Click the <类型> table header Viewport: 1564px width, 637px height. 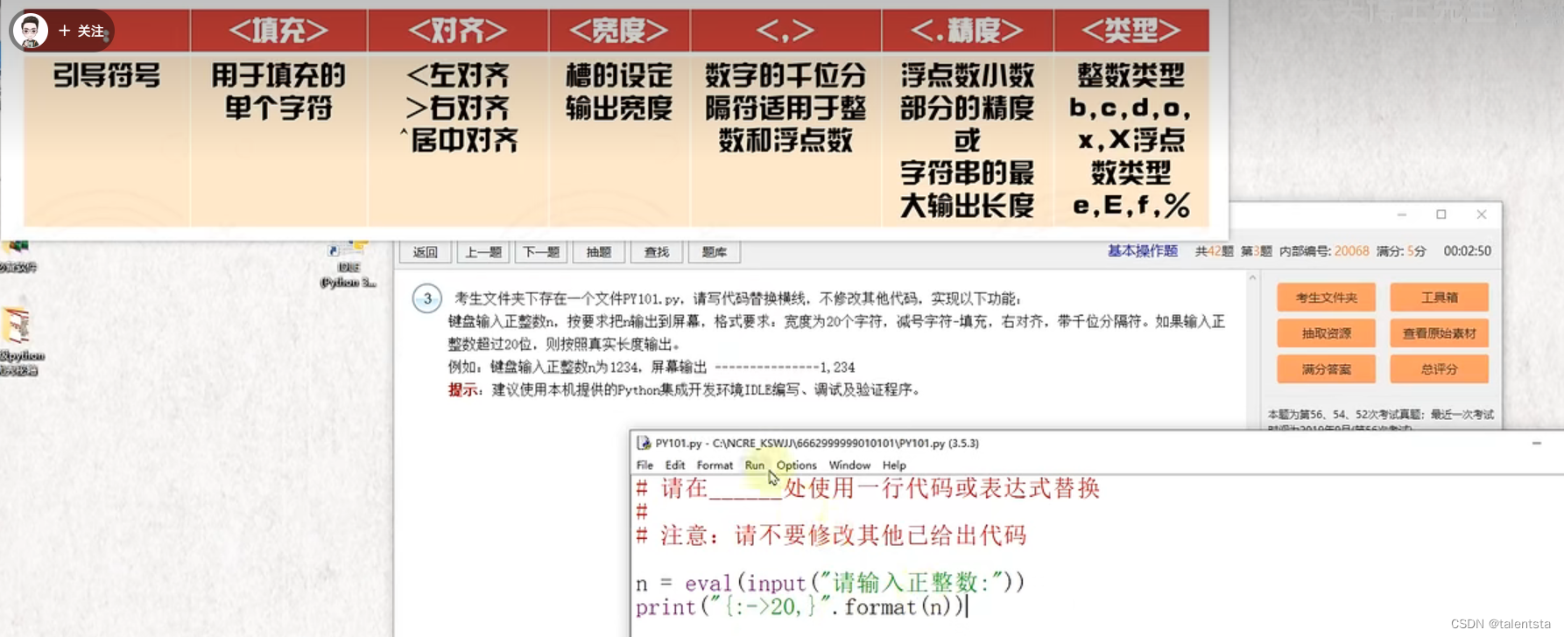(x=1131, y=31)
